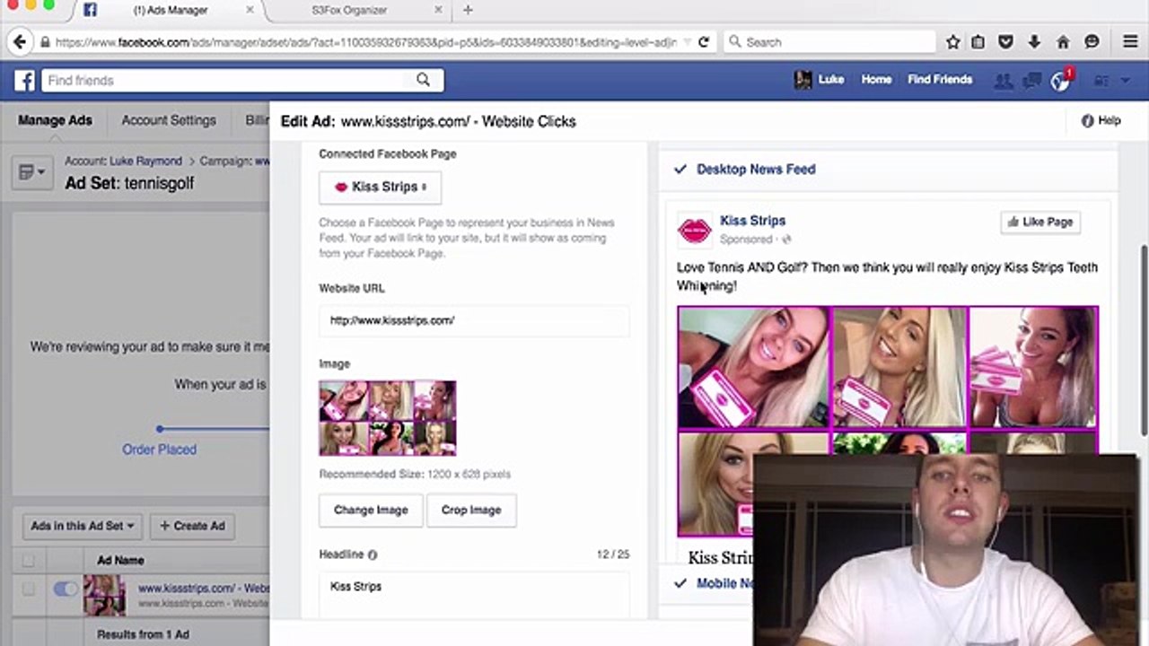
Task: Open the report view selector dropdown beside Ad Set
Action: point(31,172)
